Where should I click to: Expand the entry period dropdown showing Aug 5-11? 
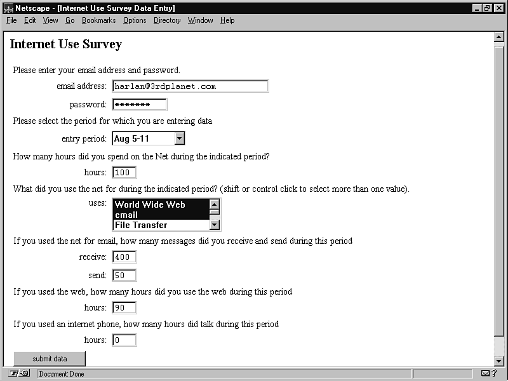pyautogui.click(x=179, y=138)
